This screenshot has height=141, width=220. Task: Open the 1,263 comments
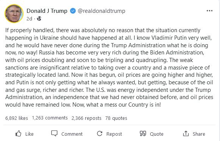tap(50, 118)
